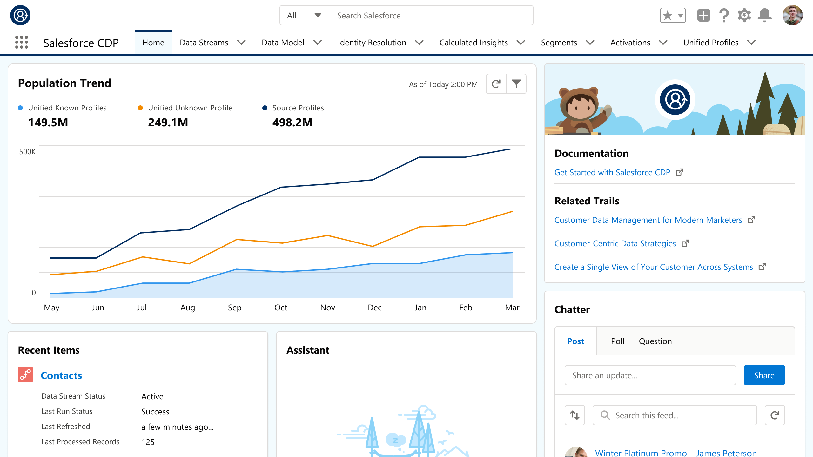Switch to the Poll tab in Chatter
The height and width of the screenshot is (457, 813).
617,341
